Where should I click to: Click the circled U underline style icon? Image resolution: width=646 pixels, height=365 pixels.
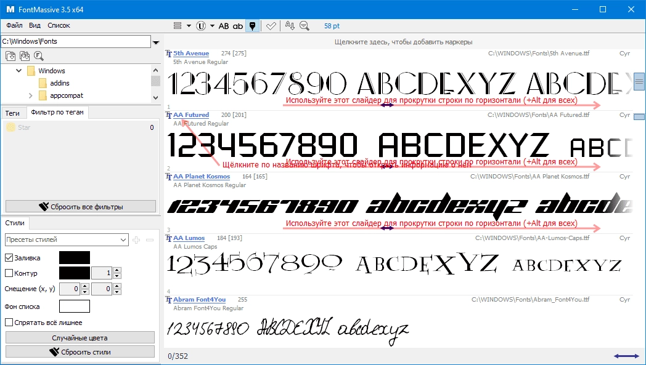click(x=200, y=26)
